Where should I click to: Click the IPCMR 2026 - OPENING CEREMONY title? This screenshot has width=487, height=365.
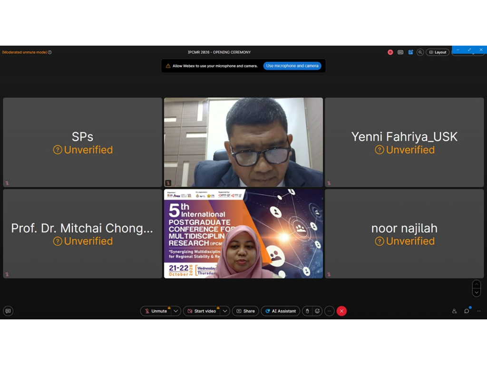(219, 52)
